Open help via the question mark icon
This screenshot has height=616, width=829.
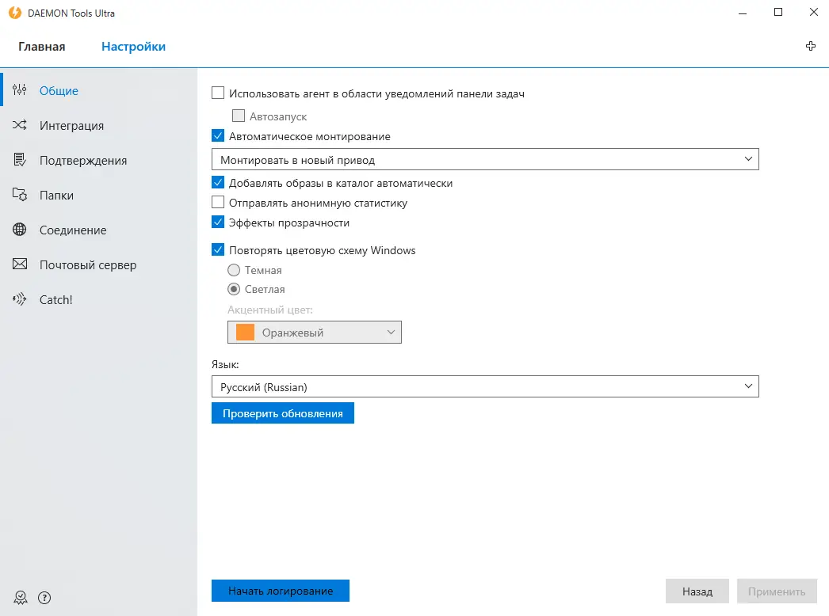[44, 597]
